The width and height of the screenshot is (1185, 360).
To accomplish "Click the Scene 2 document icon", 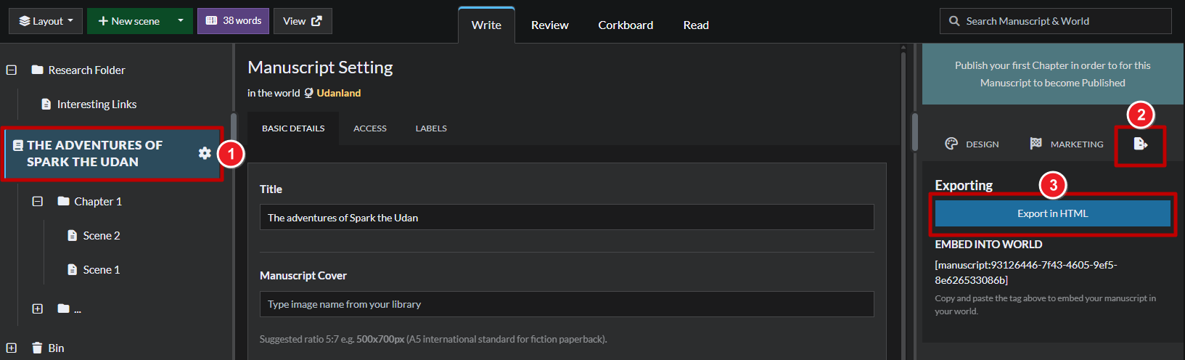I will click(72, 235).
